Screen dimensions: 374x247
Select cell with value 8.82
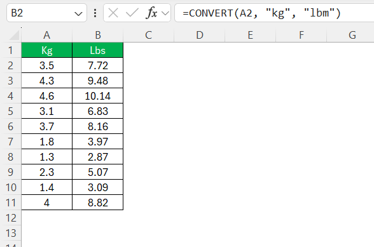98,203
